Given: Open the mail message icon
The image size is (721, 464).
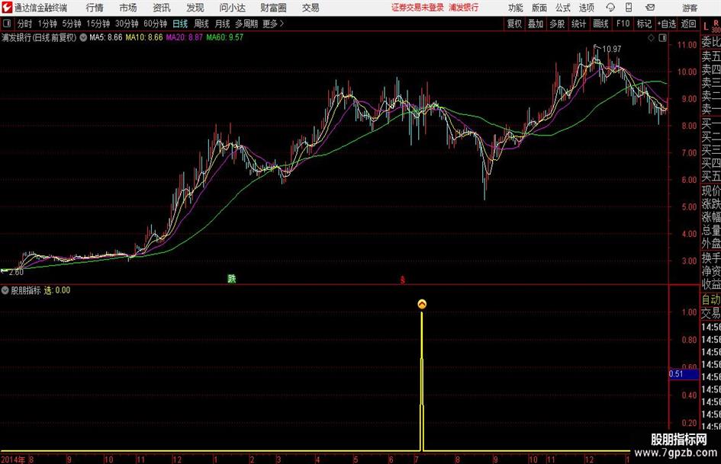Looking at the screenshot, I should [650, 8].
